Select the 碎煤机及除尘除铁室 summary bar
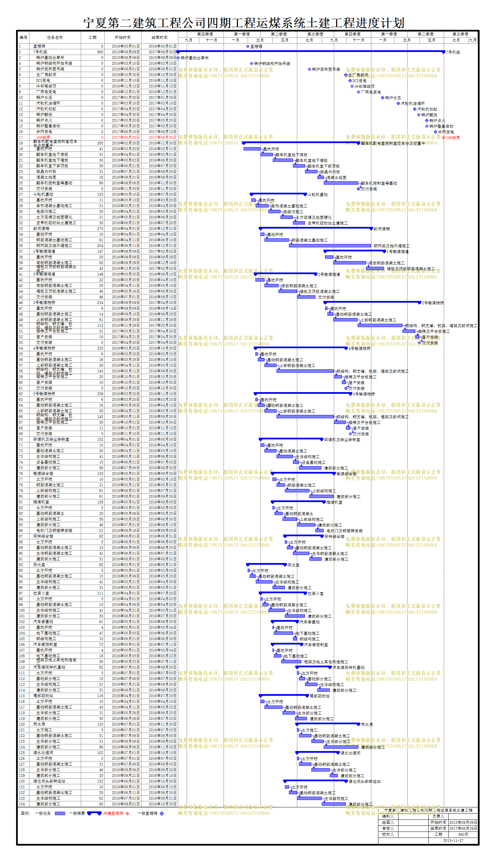This screenshot has width=495, height=861. coord(291,439)
